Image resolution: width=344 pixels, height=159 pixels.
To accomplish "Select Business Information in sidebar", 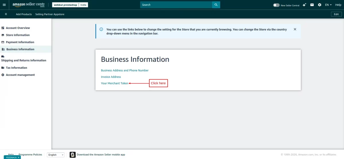I will pos(20,49).
